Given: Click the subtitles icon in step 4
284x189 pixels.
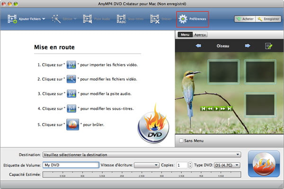Looking at the screenshot, I should [x=71, y=108].
